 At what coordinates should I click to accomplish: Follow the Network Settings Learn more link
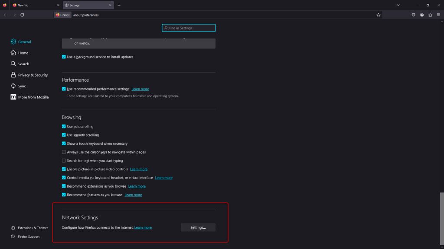[x=143, y=227]
